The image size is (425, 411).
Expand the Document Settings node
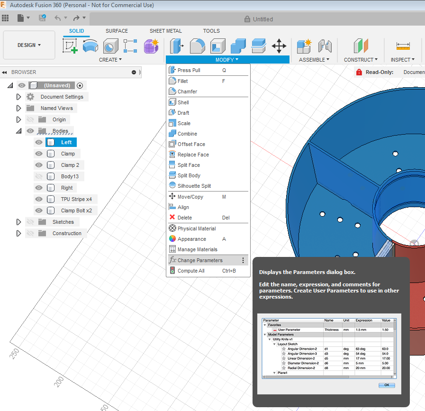tap(18, 97)
